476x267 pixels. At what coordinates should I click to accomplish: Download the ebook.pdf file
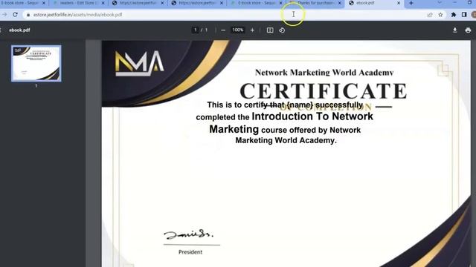pos(454,30)
